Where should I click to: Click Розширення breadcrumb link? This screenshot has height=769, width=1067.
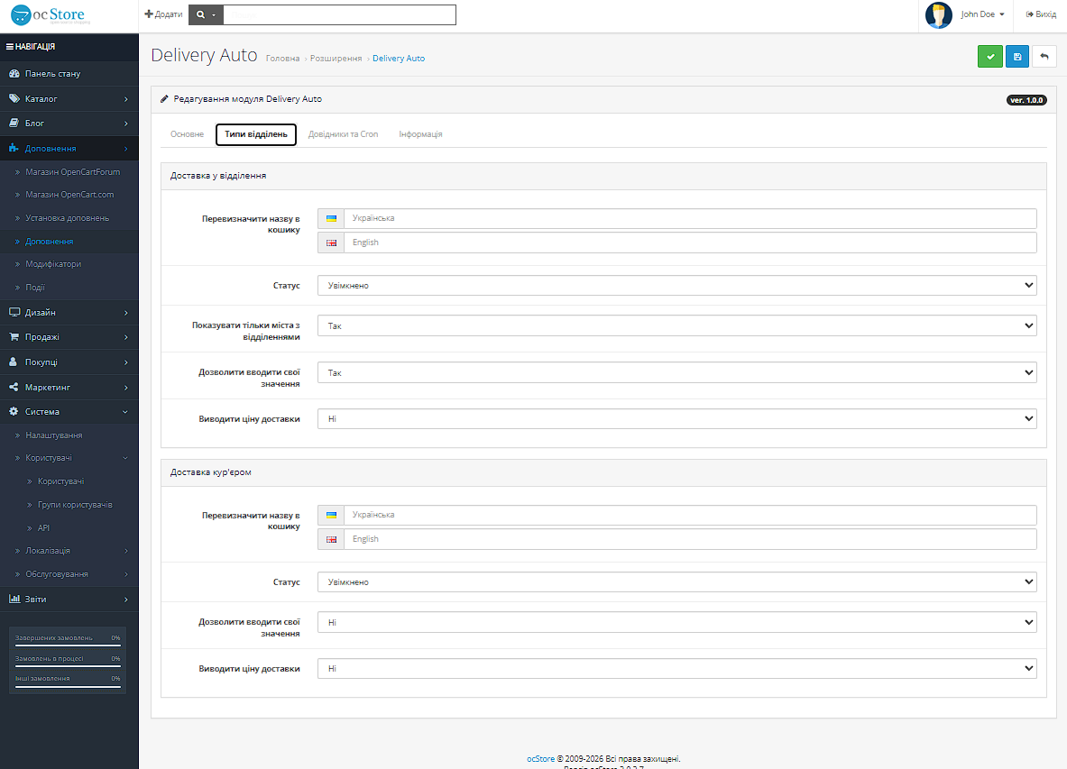point(336,59)
